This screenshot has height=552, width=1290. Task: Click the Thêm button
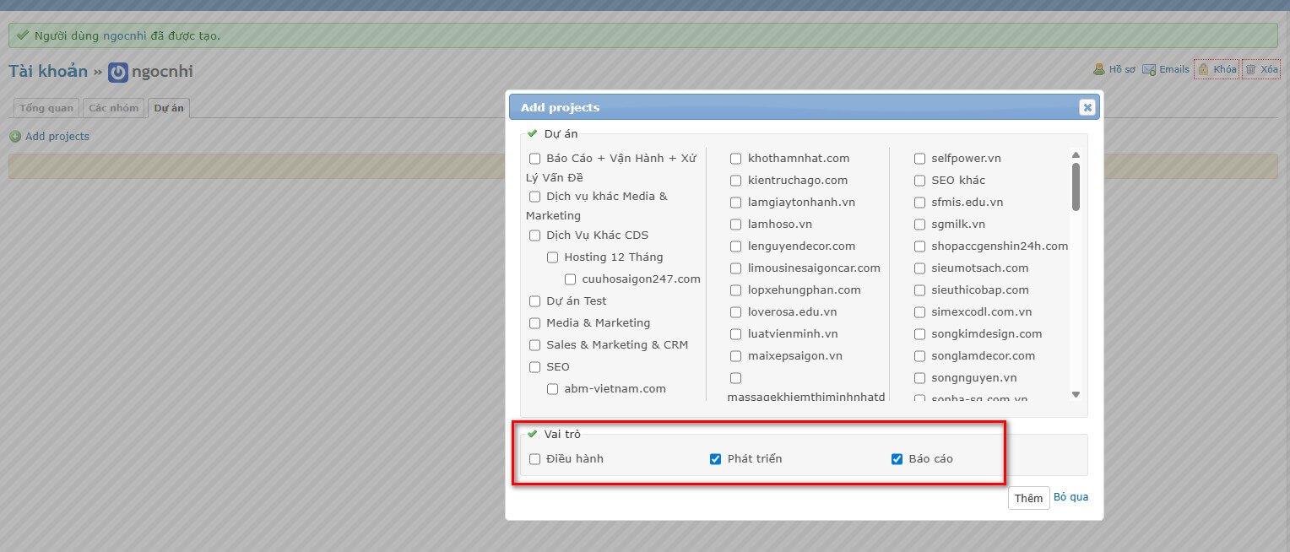1028,498
